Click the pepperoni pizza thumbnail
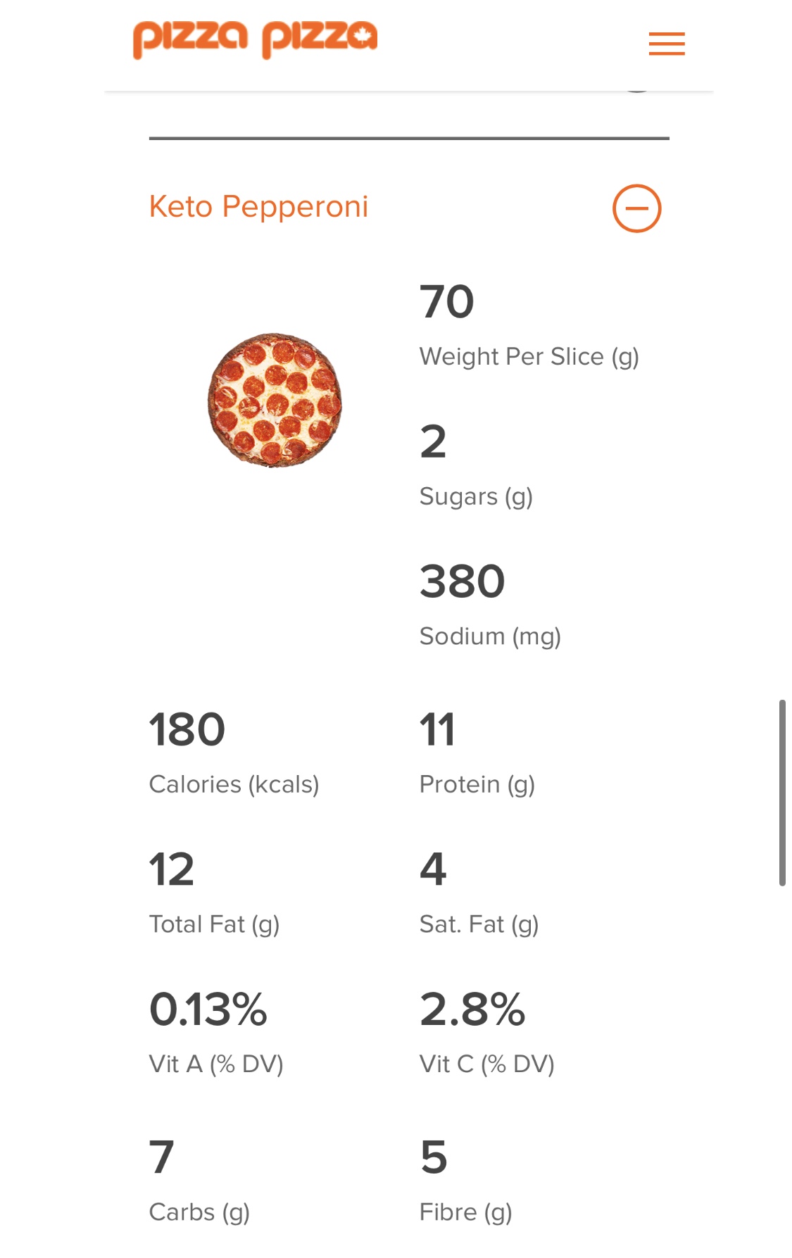The width and height of the screenshot is (792, 1258). coord(275,400)
